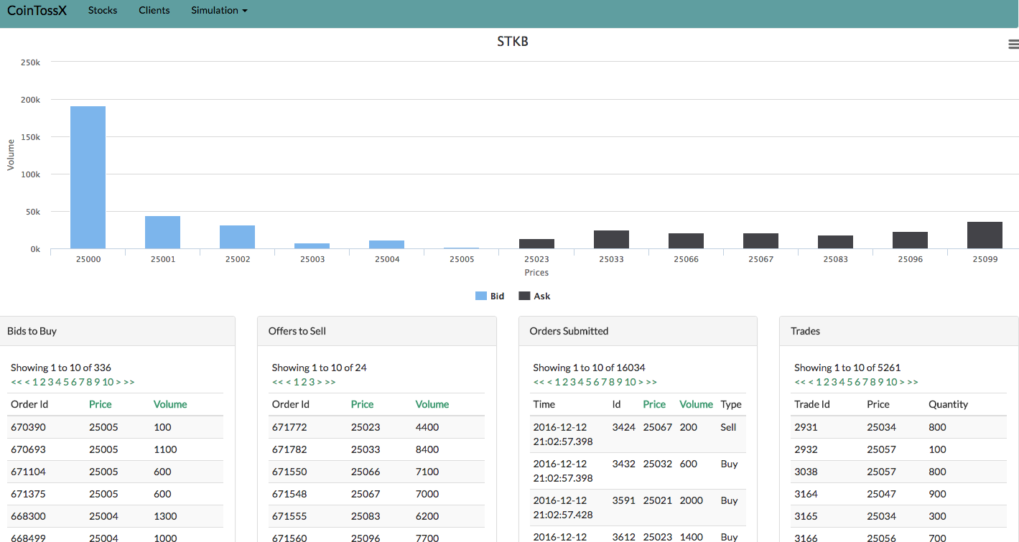
Task: Toggle the Bid series in chart legend
Action: click(490, 296)
